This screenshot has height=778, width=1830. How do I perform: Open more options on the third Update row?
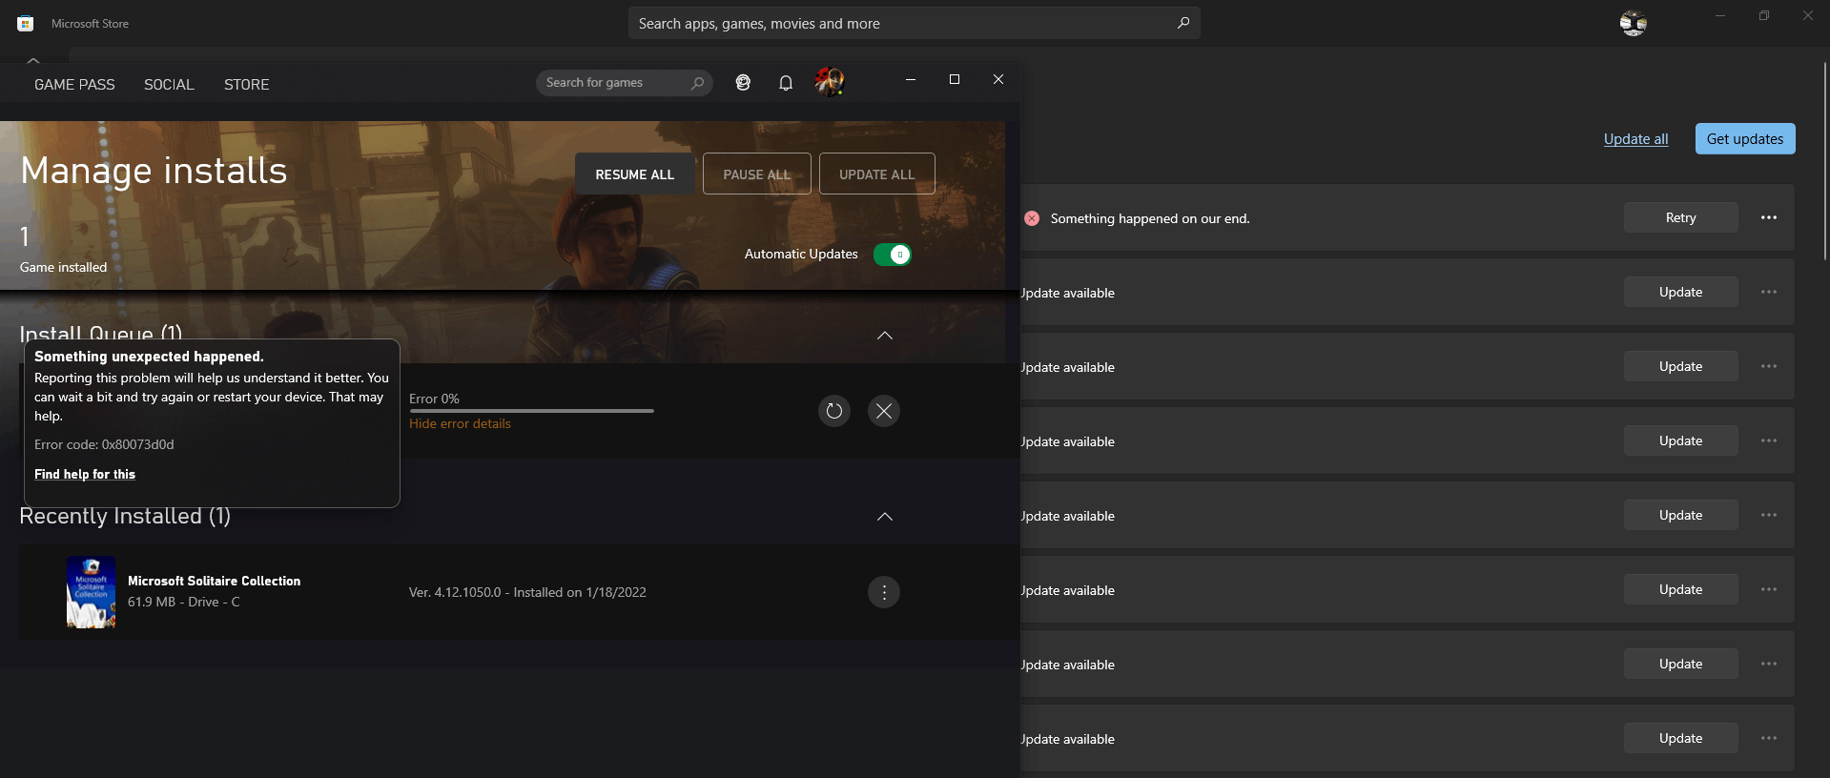pyautogui.click(x=1769, y=440)
